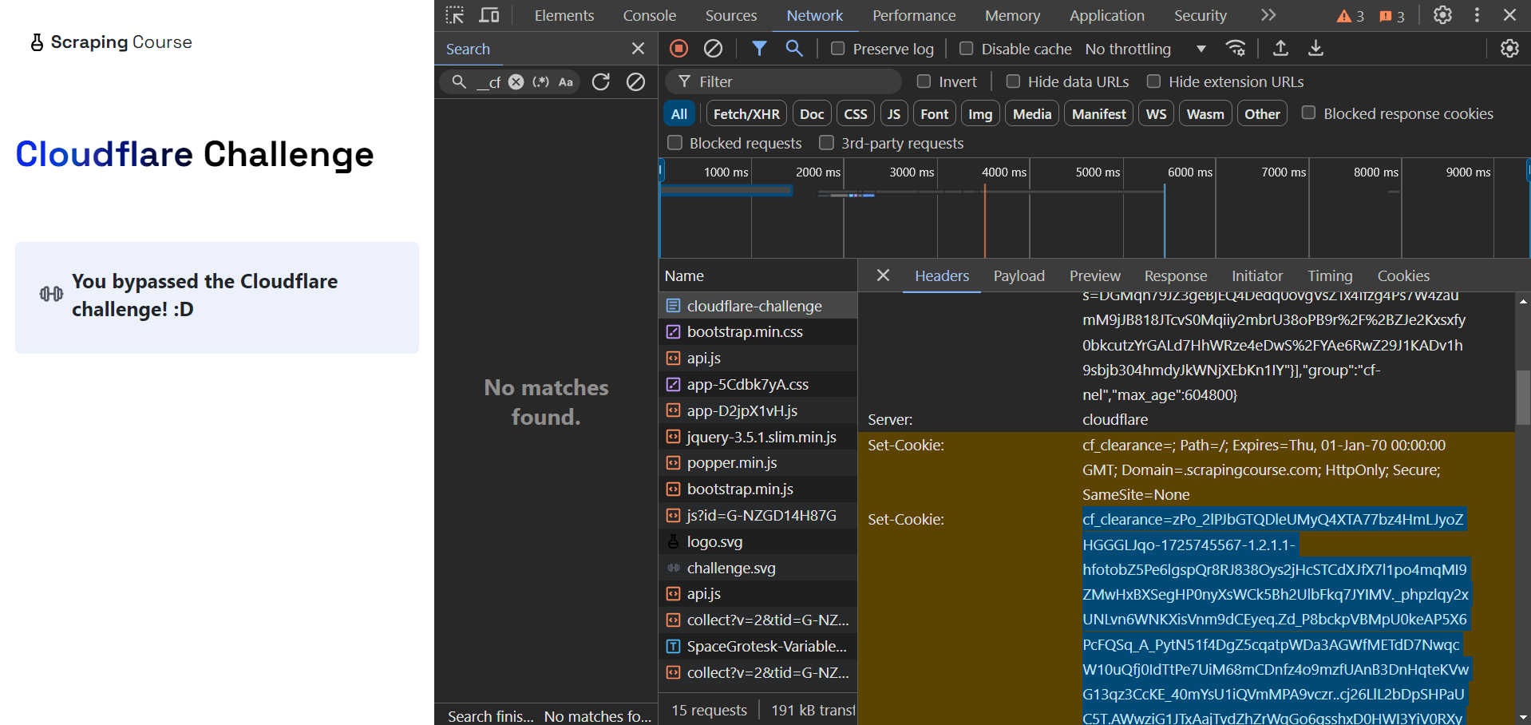Open the No throttling dropdown
The height and width of the screenshot is (725, 1531).
(x=1145, y=49)
